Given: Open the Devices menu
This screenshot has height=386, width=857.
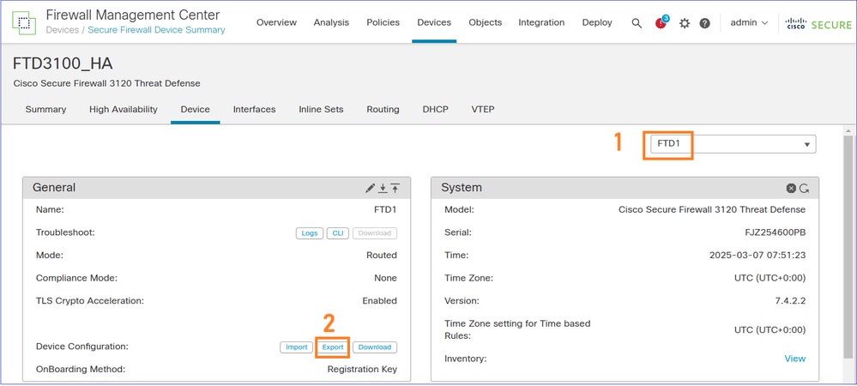Looking at the screenshot, I should click(434, 22).
